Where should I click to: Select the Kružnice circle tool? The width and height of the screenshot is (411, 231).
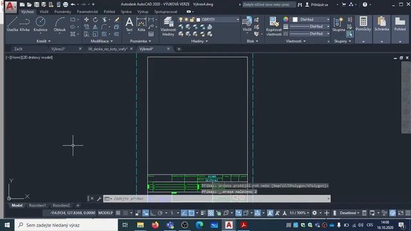[x=40, y=24]
